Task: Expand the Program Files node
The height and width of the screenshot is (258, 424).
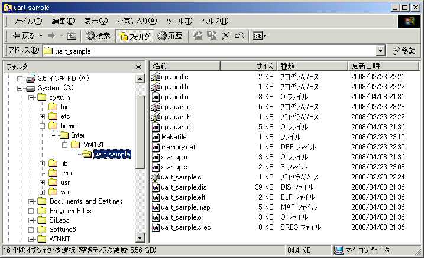Action: point(31,211)
